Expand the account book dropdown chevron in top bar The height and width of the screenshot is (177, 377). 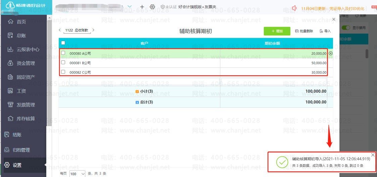(130, 7)
